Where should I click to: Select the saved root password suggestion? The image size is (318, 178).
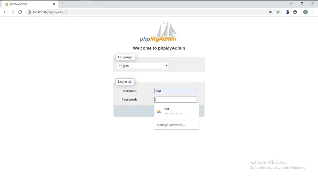pyautogui.click(x=176, y=111)
